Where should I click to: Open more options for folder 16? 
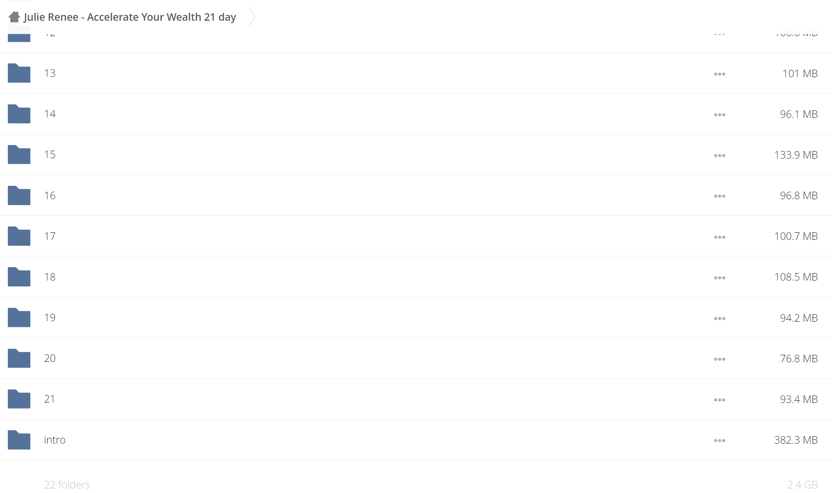click(719, 196)
